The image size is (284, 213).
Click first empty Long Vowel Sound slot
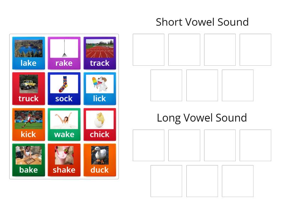point(148,145)
